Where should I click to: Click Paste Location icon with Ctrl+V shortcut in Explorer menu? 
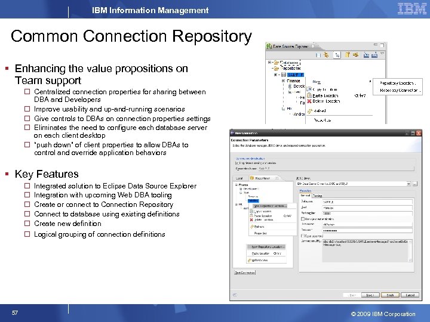[x=309, y=95]
